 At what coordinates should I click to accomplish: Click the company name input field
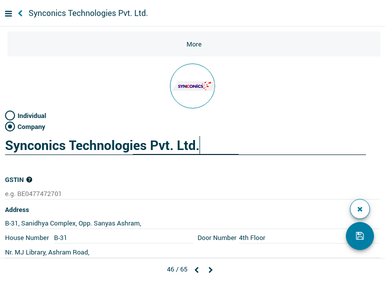click(x=185, y=146)
